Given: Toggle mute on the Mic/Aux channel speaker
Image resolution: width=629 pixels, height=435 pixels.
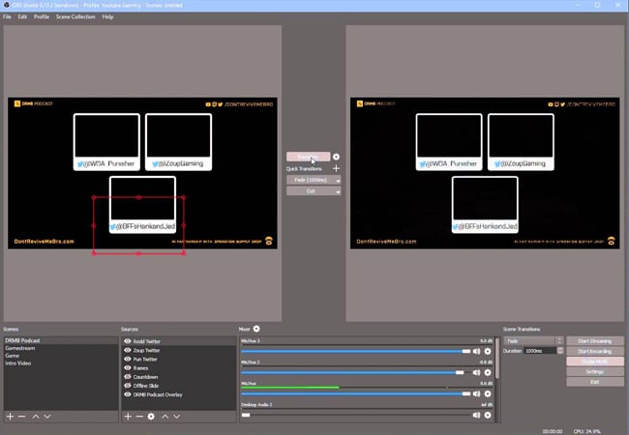Looking at the screenshot, I should [x=476, y=393].
